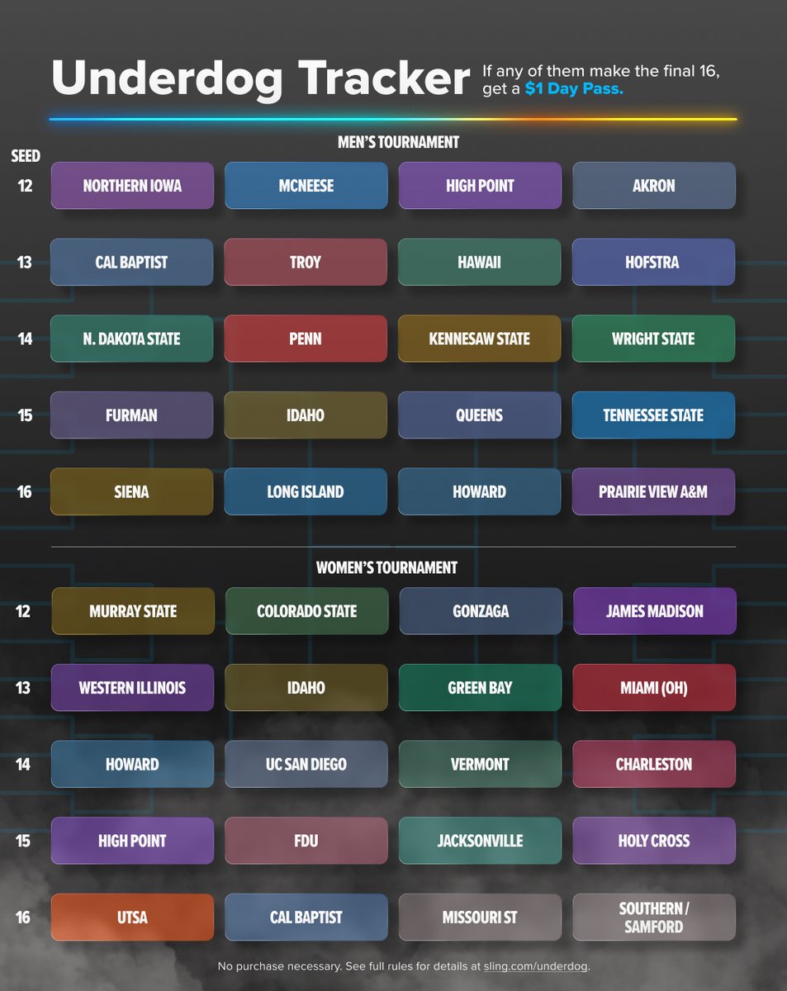
Task: Choose the Penn team box
Action: tap(306, 339)
